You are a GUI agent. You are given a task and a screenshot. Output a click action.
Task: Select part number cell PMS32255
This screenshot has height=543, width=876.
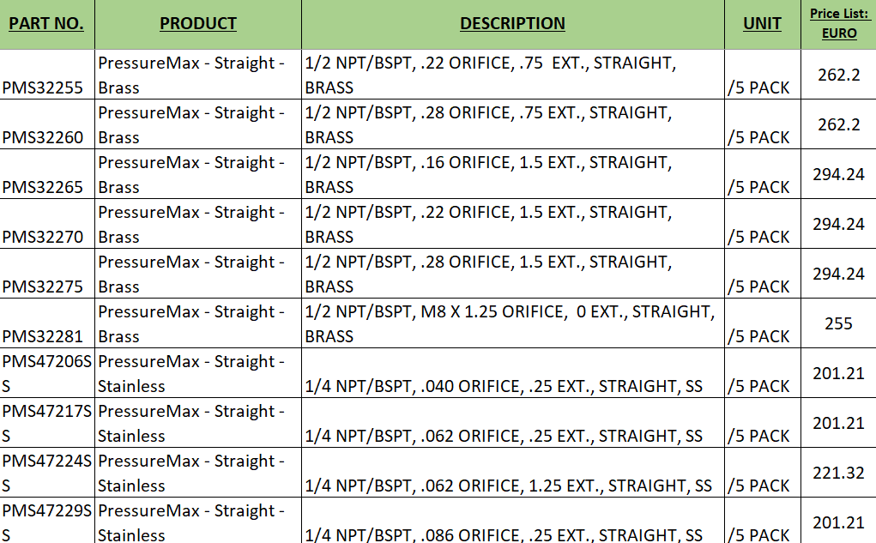tap(47, 75)
